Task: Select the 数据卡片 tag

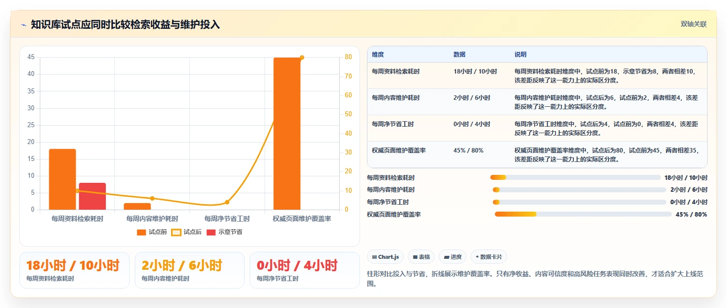Action: click(x=488, y=257)
